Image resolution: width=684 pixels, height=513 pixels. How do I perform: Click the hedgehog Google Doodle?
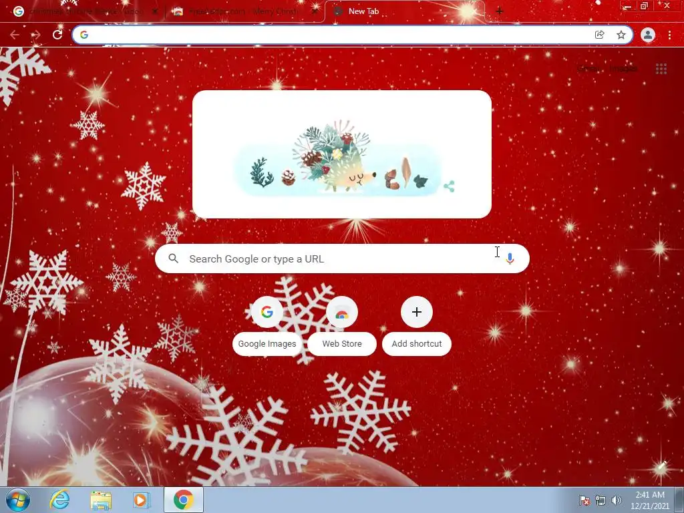pyautogui.click(x=341, y=154)
